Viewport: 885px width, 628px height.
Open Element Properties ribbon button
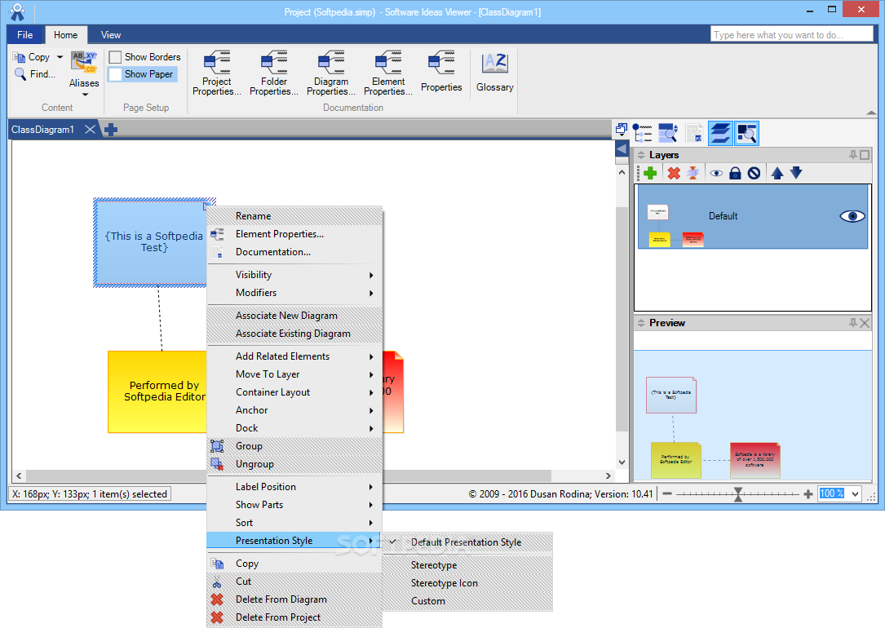tap(387, 73)
